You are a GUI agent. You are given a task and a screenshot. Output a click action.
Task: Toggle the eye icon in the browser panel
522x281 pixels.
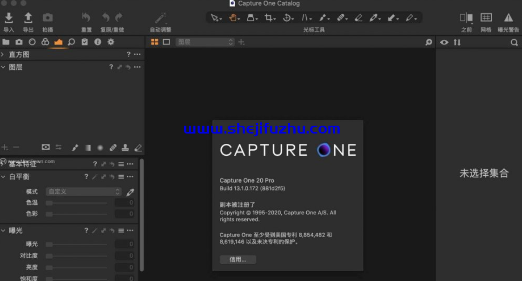pos(444,43)
